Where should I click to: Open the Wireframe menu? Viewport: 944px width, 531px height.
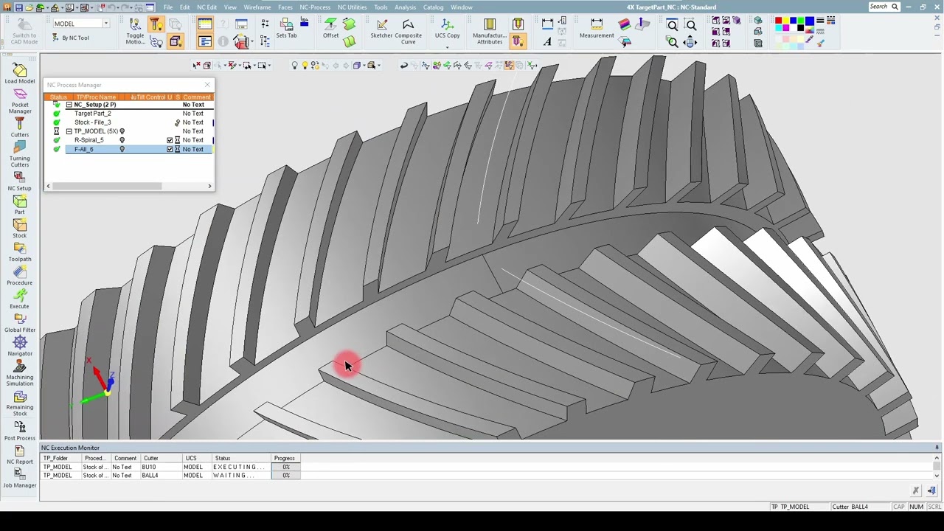click(257, 7)
